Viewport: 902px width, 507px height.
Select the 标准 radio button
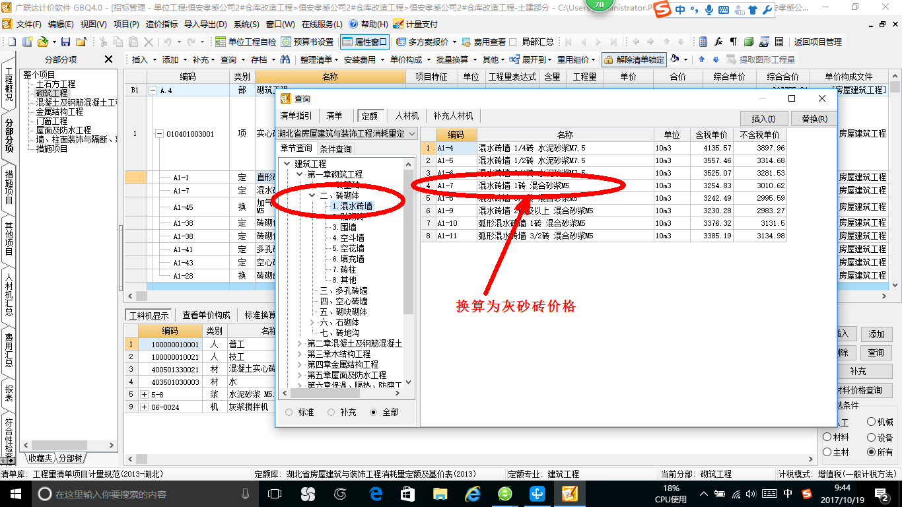pos(289,412)
